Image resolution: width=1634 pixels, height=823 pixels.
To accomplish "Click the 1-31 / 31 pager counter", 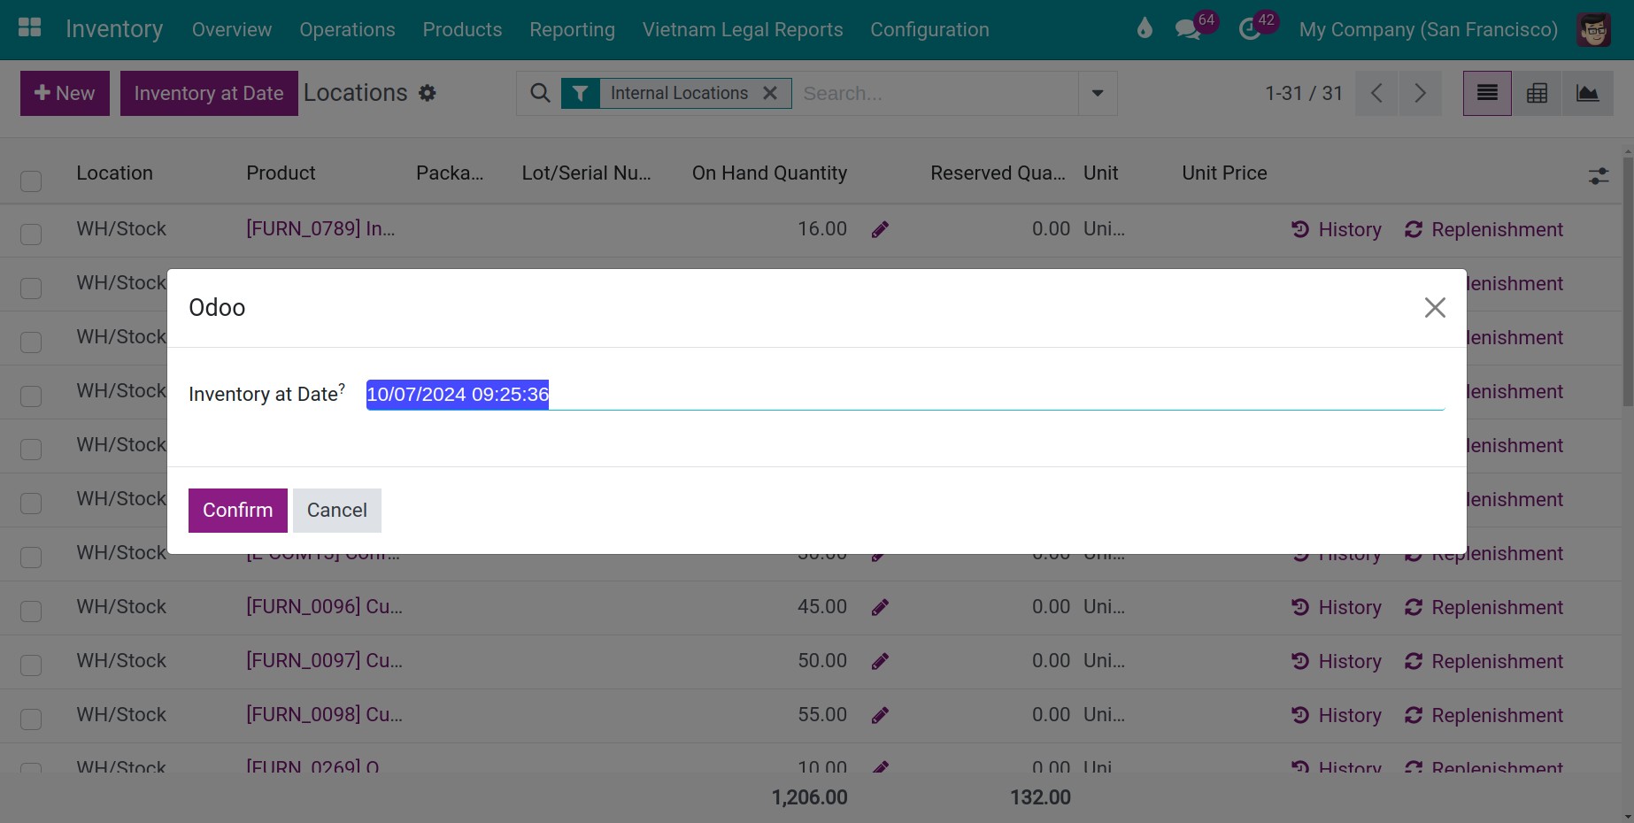I will click(x=1304, y=93).
